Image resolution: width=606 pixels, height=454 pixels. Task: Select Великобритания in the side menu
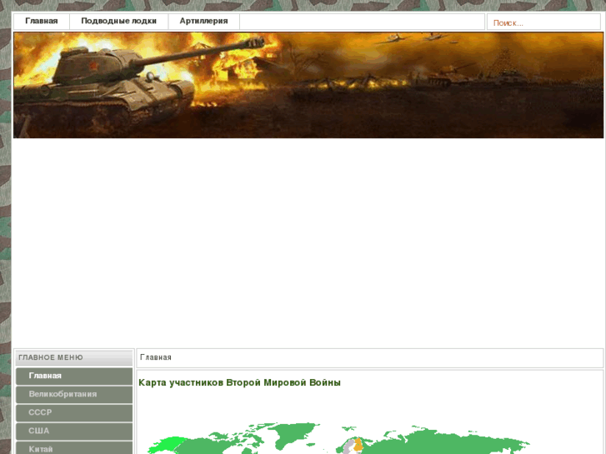coord(74,395)
